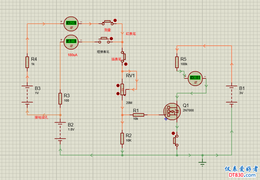This screenshot has height=180, width=260.
Task: Toggle the switch below Q1 source
Action: click(x=176, y=140)
